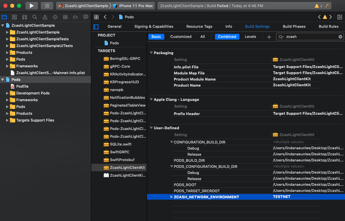
Task: Expand the Development Pods folder
Action: click(7, 93)
